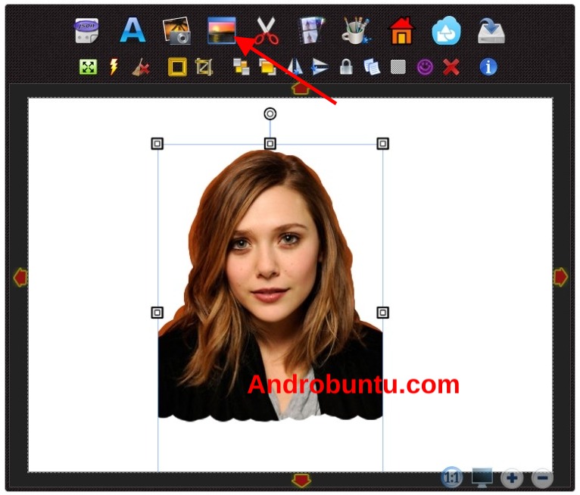The image size is (580, 495).
Task: Click the checkered transparency icon
Action: click(x=398, y=67)
